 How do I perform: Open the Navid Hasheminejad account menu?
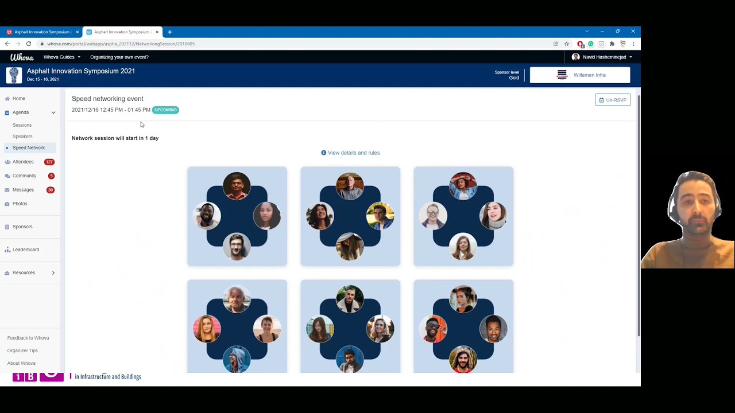(602, 57)
